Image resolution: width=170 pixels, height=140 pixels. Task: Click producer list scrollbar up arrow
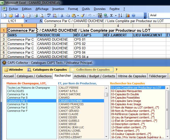tap(106, 88)
